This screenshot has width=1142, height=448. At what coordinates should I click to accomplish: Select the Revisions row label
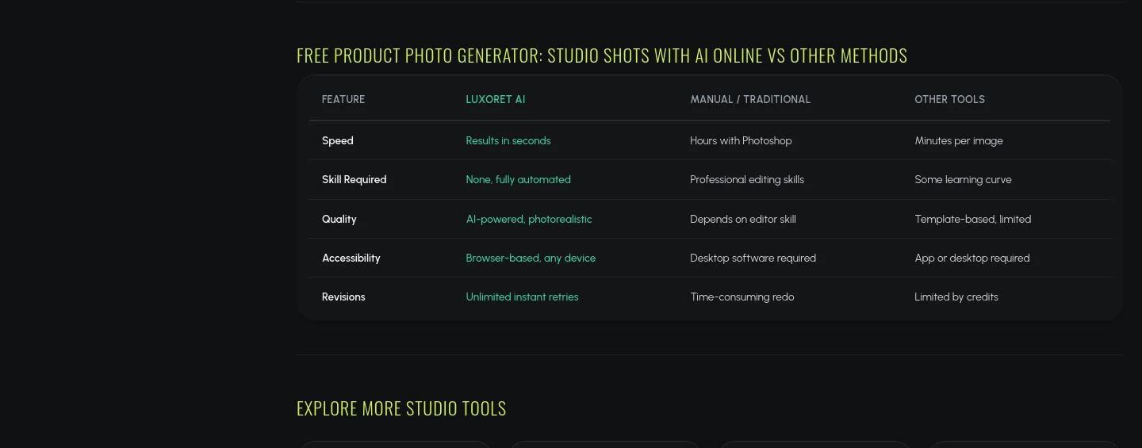click(x=343, y=297)
